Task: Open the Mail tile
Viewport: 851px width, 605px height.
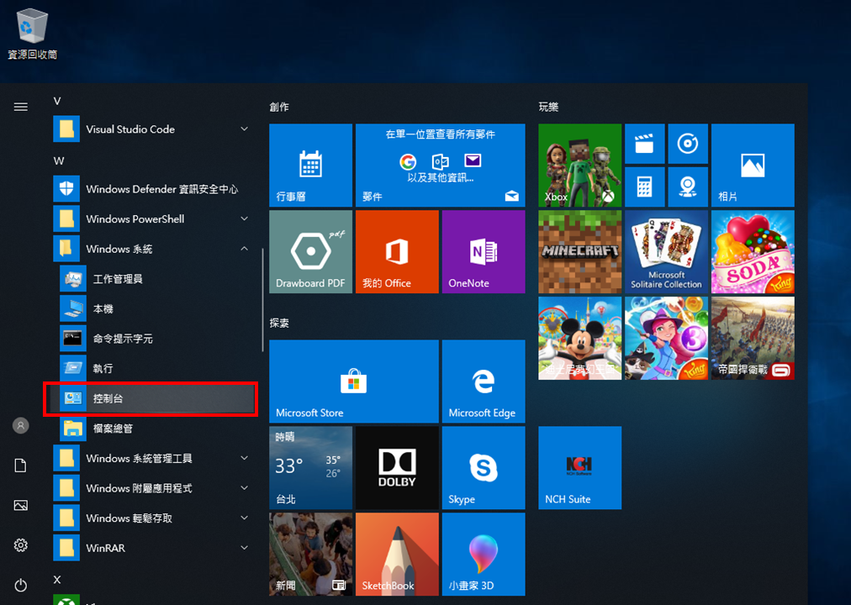Action: click(x=440, y=166)
